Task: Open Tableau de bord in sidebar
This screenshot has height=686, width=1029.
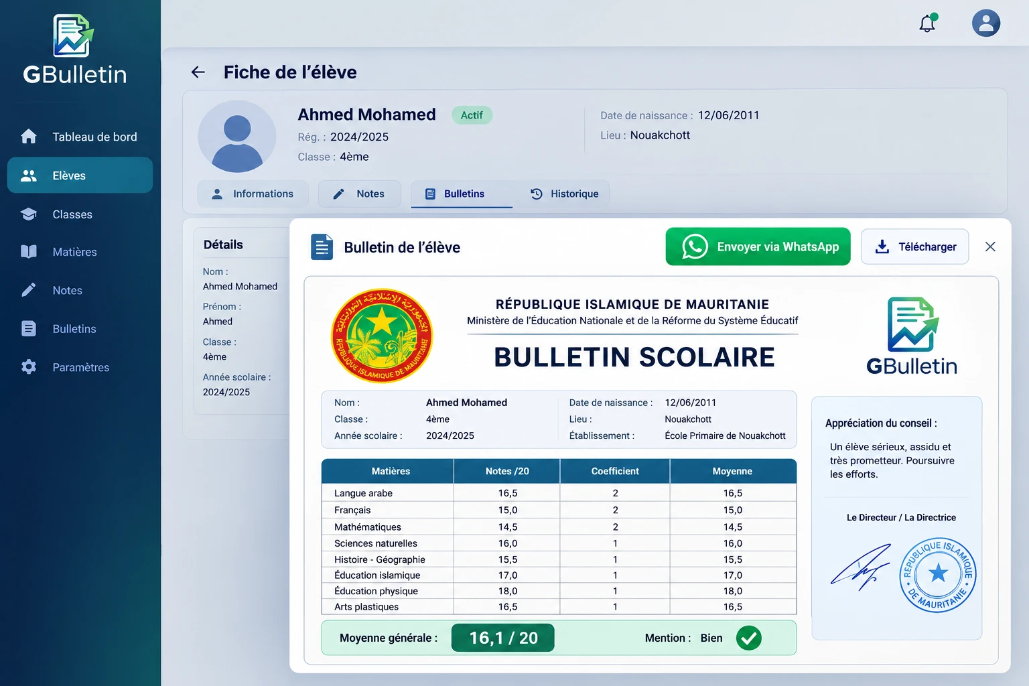Action: (80, 137)
